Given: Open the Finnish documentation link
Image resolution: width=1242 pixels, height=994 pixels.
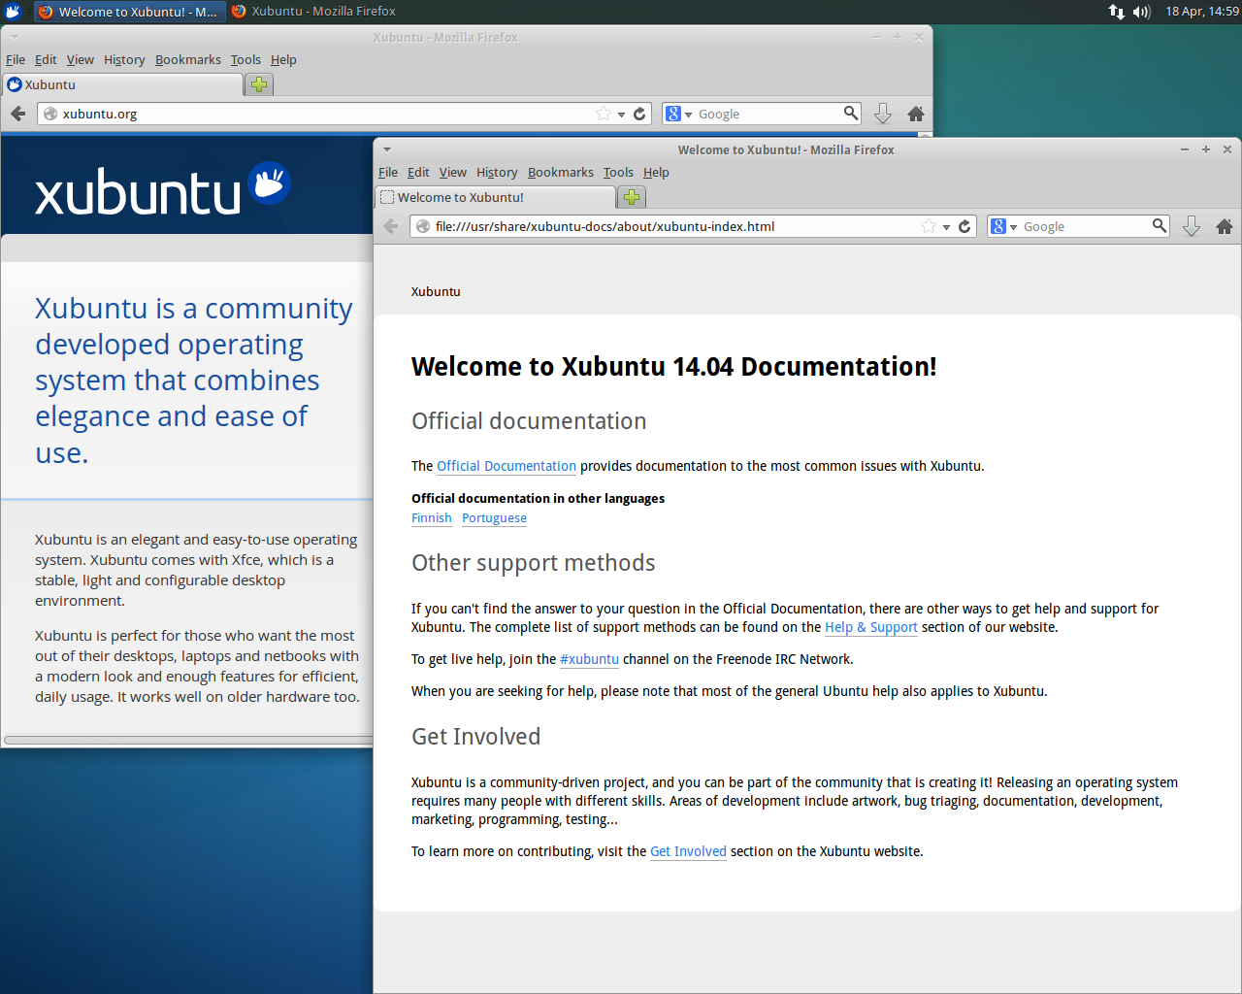Looking at the screenshot, I should click(432, 518).
